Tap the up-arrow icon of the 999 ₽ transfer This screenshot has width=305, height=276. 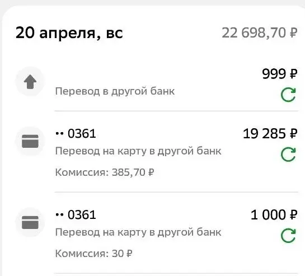30,81
